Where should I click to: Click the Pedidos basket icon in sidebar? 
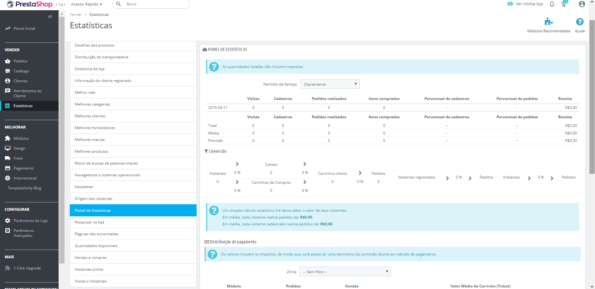coord(8,61)
